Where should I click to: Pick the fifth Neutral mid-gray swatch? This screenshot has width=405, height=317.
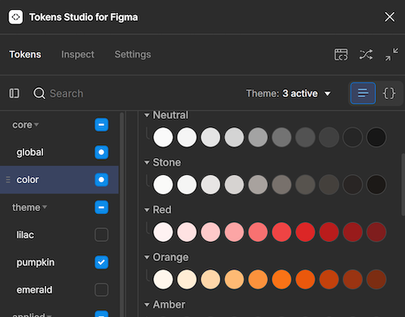(258, 137)
